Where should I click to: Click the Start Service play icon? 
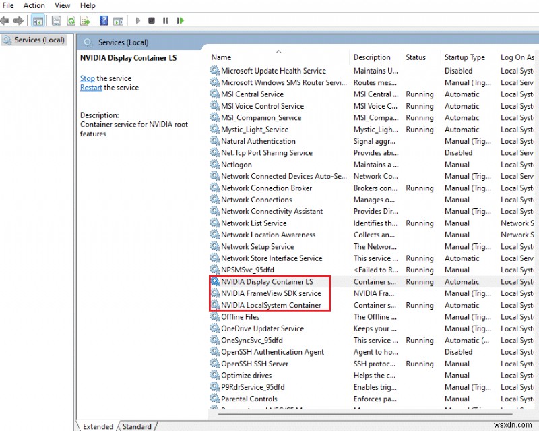(x=138, y=21)
